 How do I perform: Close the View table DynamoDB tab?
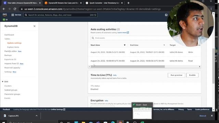[40, 3]
